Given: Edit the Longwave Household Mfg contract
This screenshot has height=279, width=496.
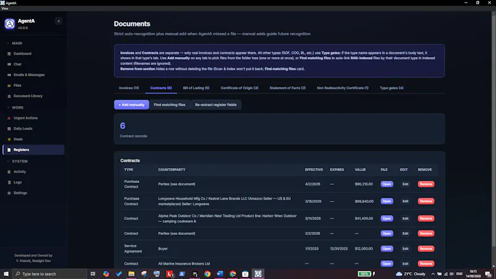Looking at the screenshot, I should pyautogui.click(x=405, y=201).
